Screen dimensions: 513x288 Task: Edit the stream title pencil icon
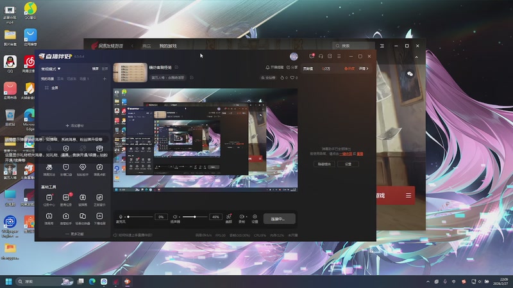coord(176,67)
